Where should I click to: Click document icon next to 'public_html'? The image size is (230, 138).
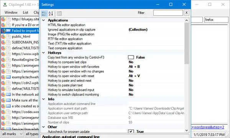click(x=8, y=37)
